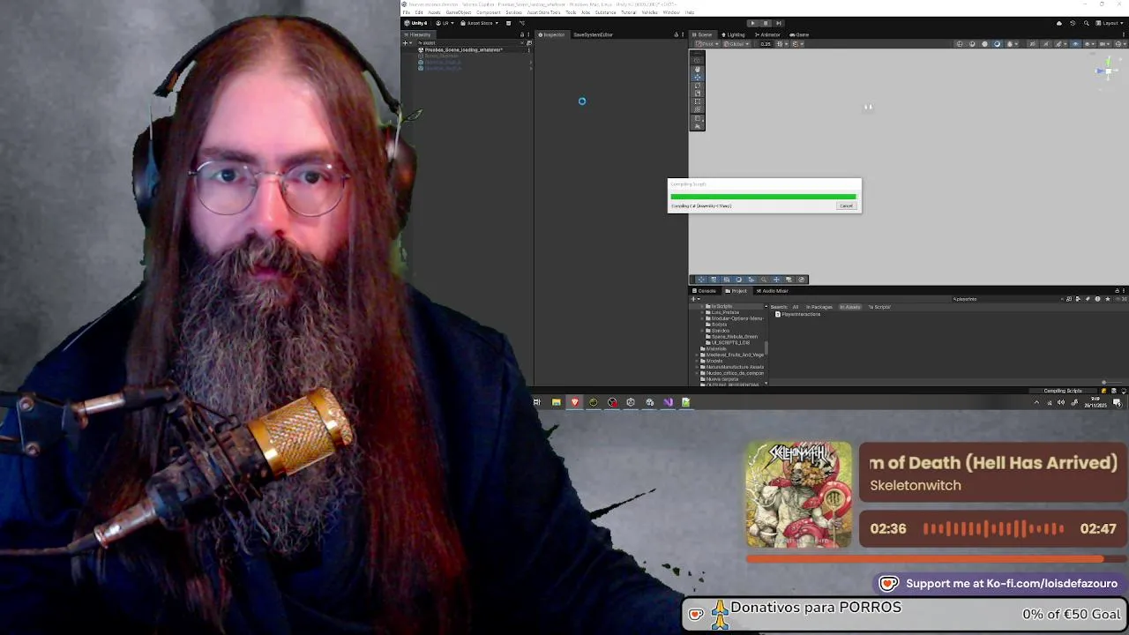Open the Window menu
The width and height of the screenshot is (1129, 635).
pos(671,12)
